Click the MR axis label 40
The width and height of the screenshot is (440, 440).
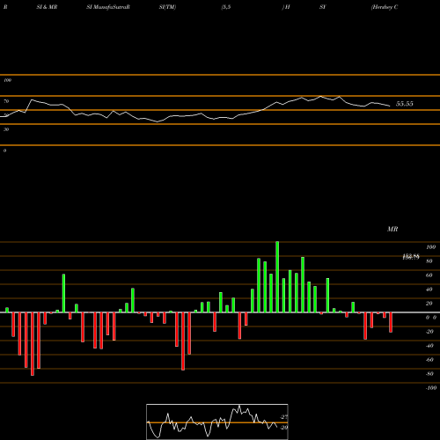coord(429,290)
